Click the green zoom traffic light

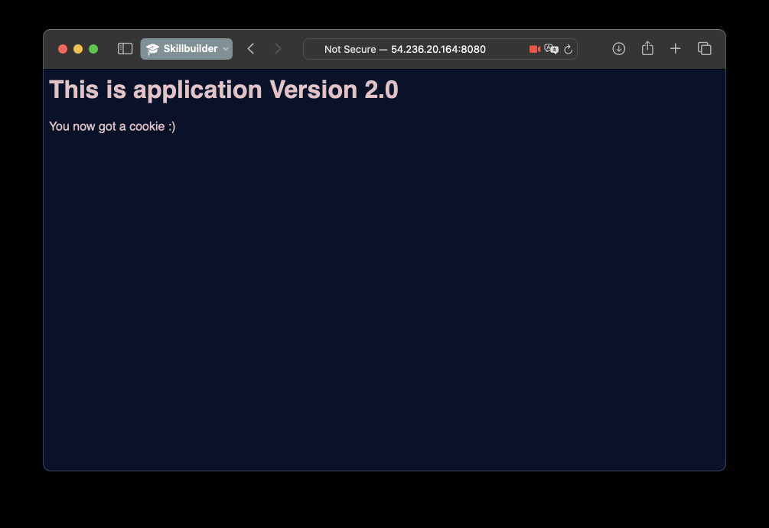click(93, 48)
